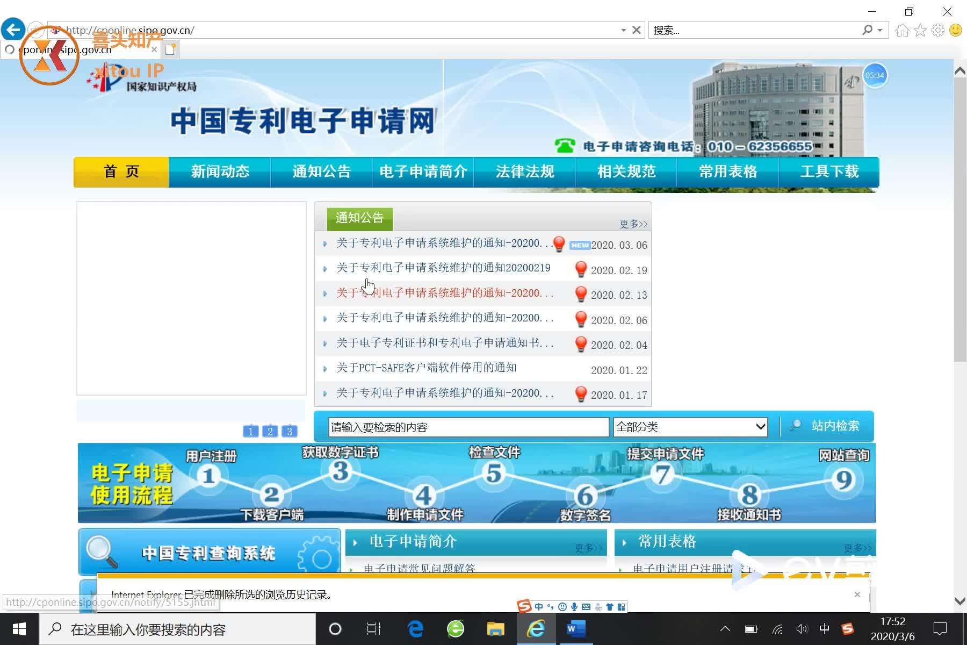Select slideshow page 1 button
Screen dimensions: 967x645
coord(250,431)
